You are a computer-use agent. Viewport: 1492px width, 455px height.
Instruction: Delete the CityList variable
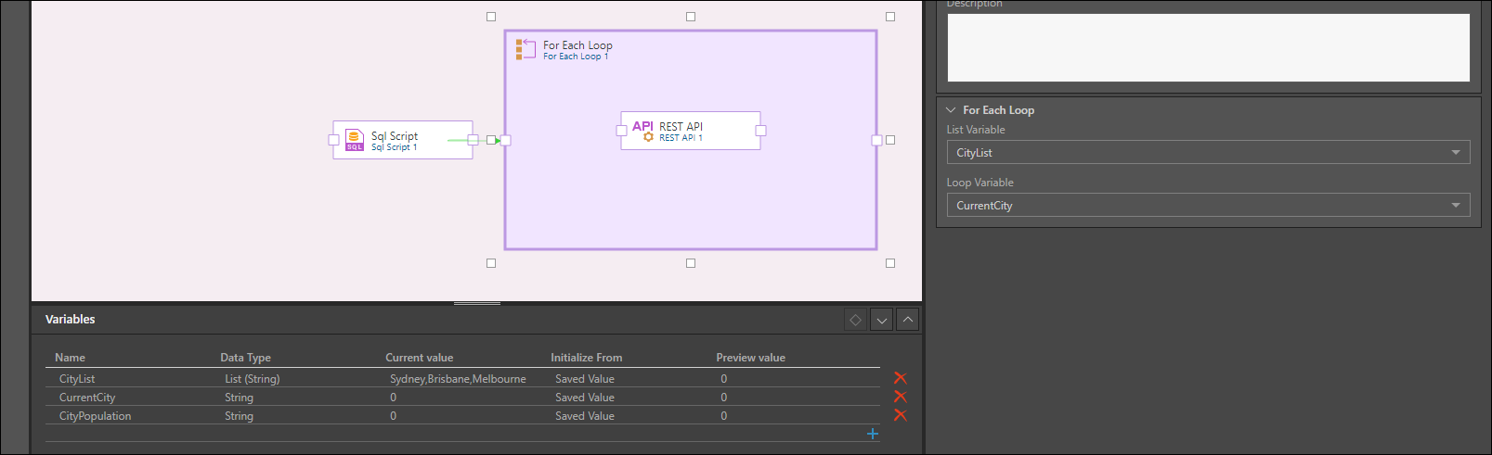coord(900,378)
